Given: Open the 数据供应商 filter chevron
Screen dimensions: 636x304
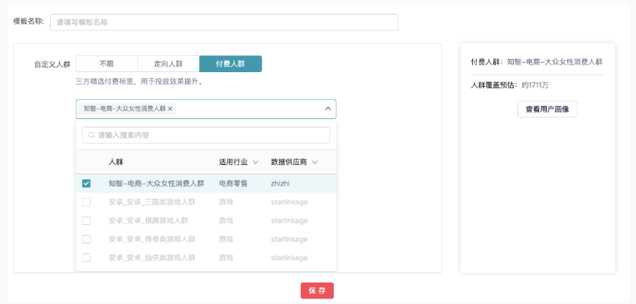Looking at the screenshot, I should pyautogui.click(x=315, y=162).
